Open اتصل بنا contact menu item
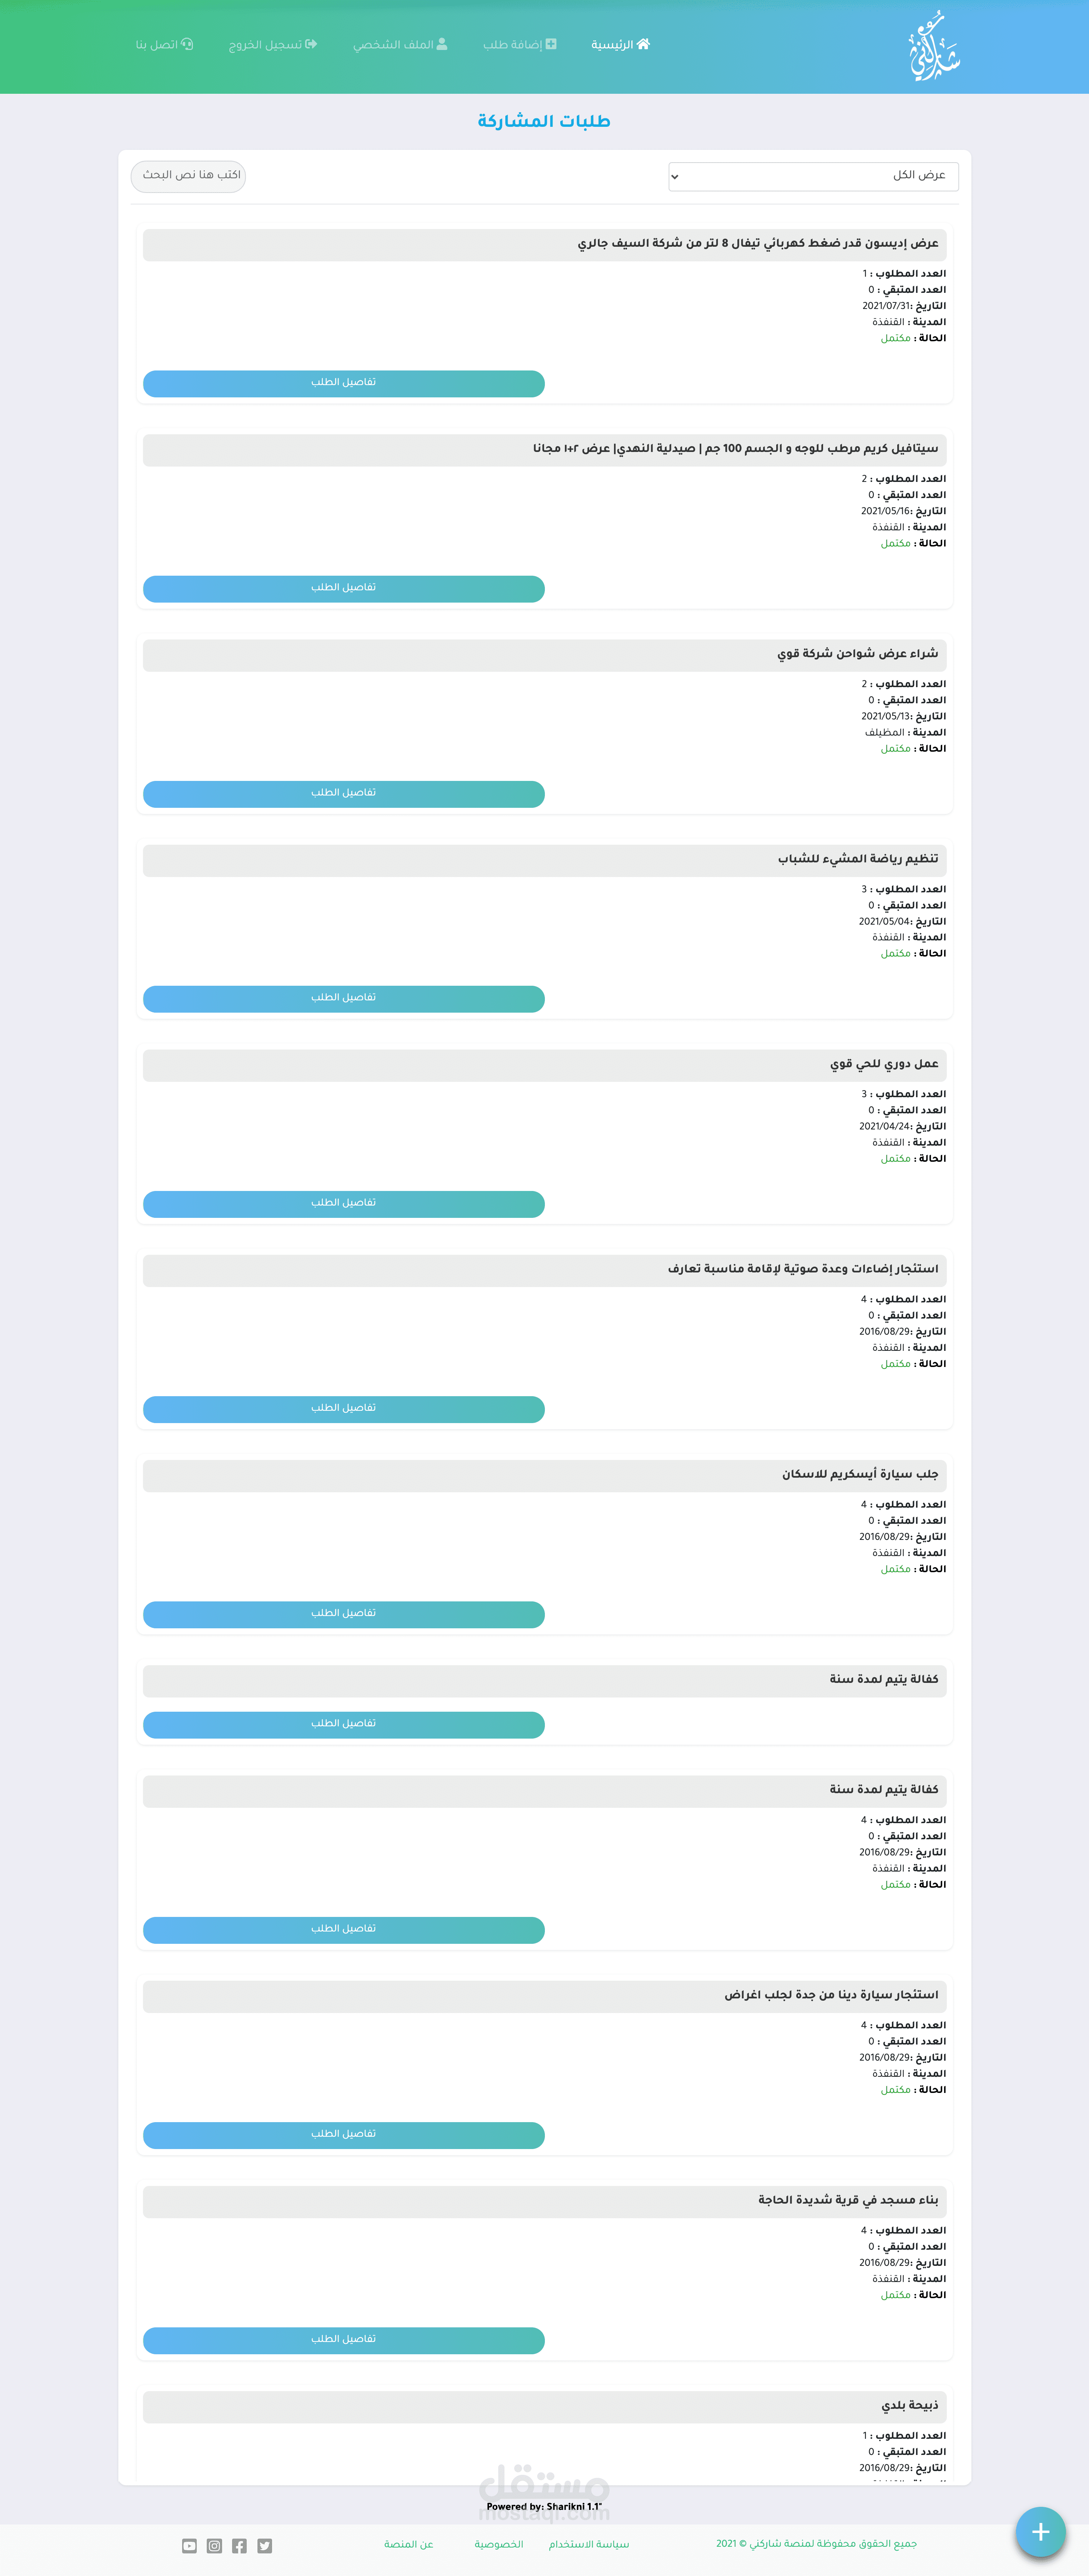Viewport: 1089px width, 2576px height. point(165,45)
